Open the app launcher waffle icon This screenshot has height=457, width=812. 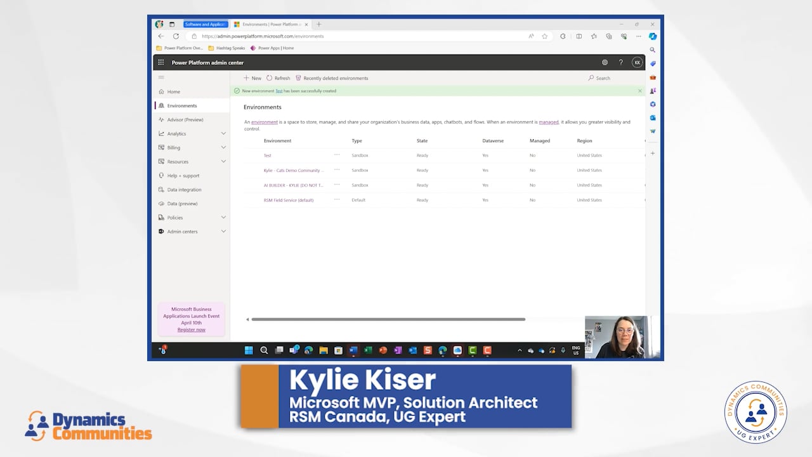pyautogui.click(x=161, y=62)
